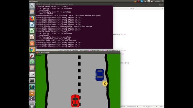Click the Score: 1 label in game
This screenshot has height=108, width=193.
click(40, 55)
